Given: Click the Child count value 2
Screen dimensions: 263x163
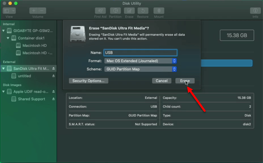Looking at the screenshot, I should coord(250,107).
